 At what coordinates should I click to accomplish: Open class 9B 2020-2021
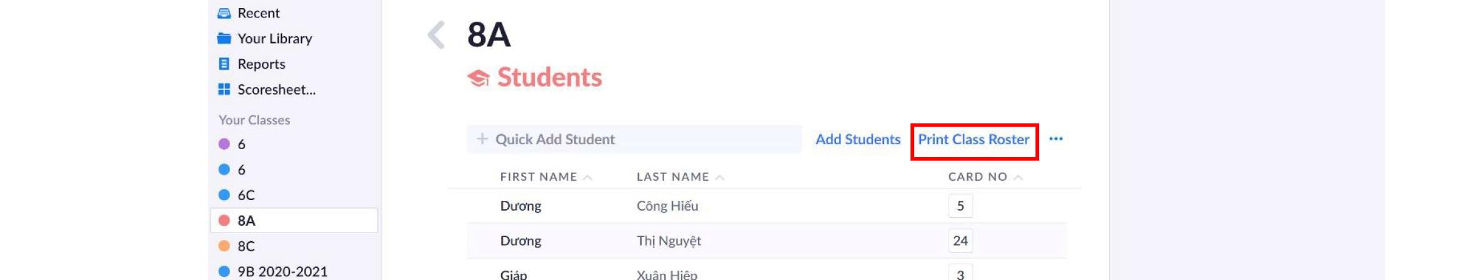tap(282, 272)
